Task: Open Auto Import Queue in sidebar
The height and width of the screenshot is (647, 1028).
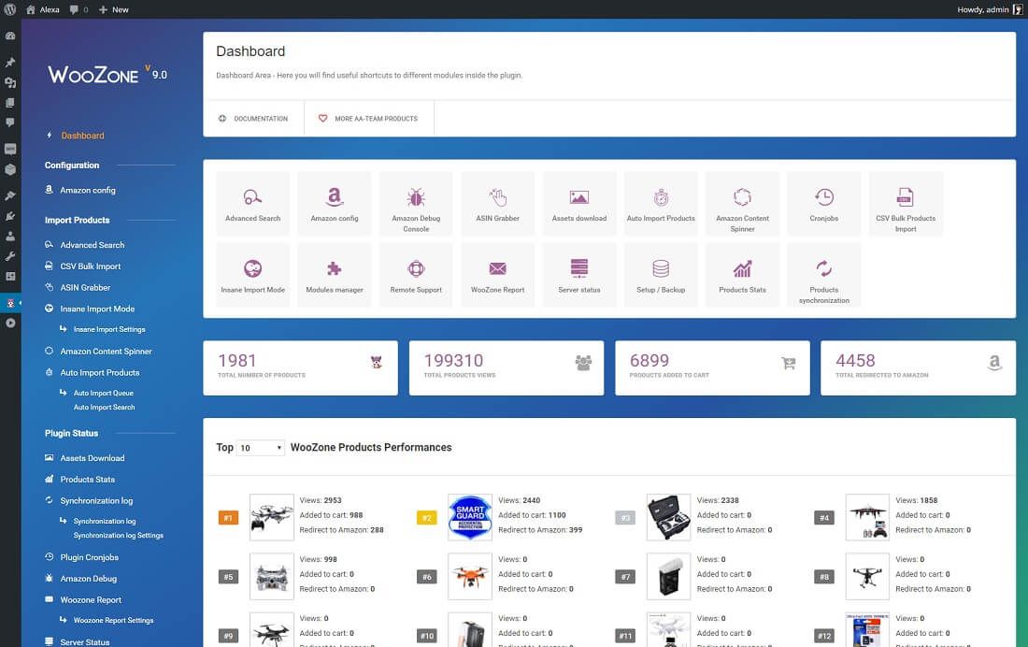Action: pyautogui.click(x=103, y=394)
